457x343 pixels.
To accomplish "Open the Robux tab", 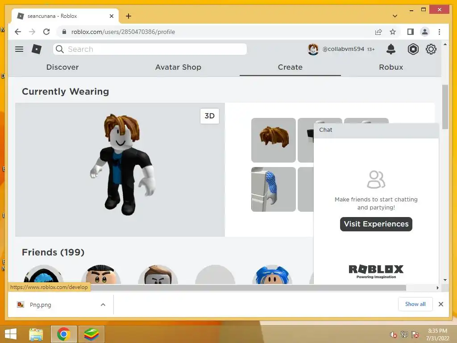I will pos(391,67).
